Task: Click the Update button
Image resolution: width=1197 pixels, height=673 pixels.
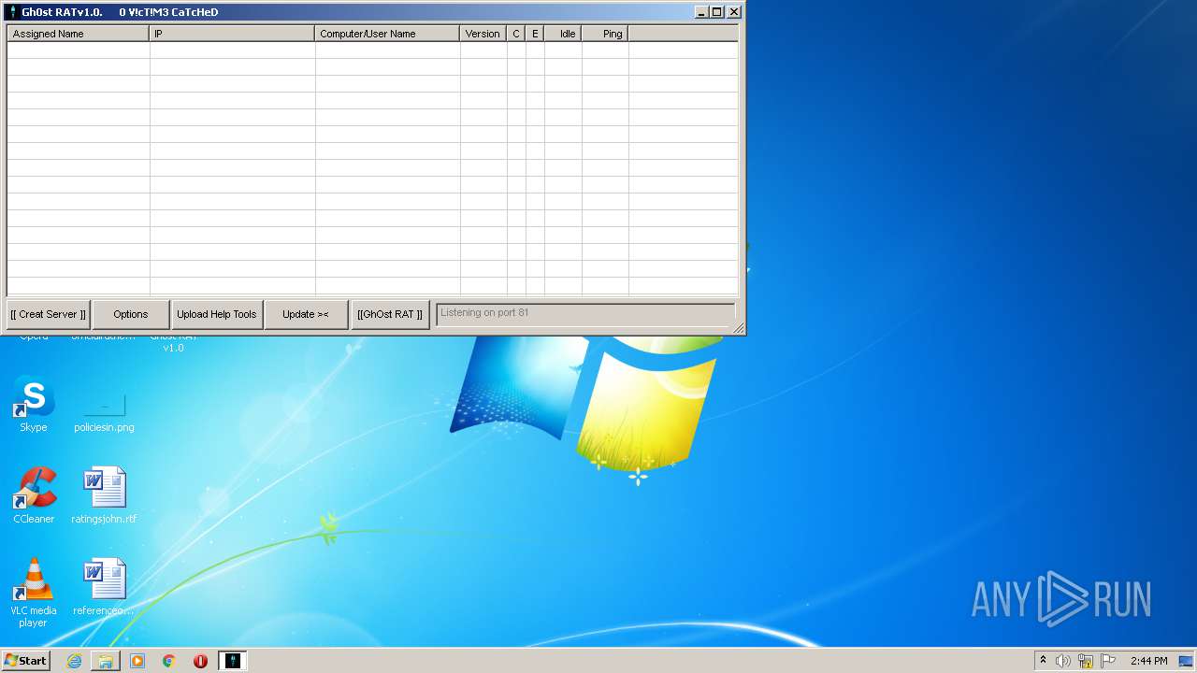Action: click(x=306, y=314)
